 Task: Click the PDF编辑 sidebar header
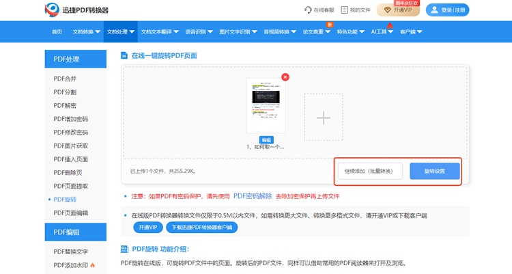coord(75,232)
